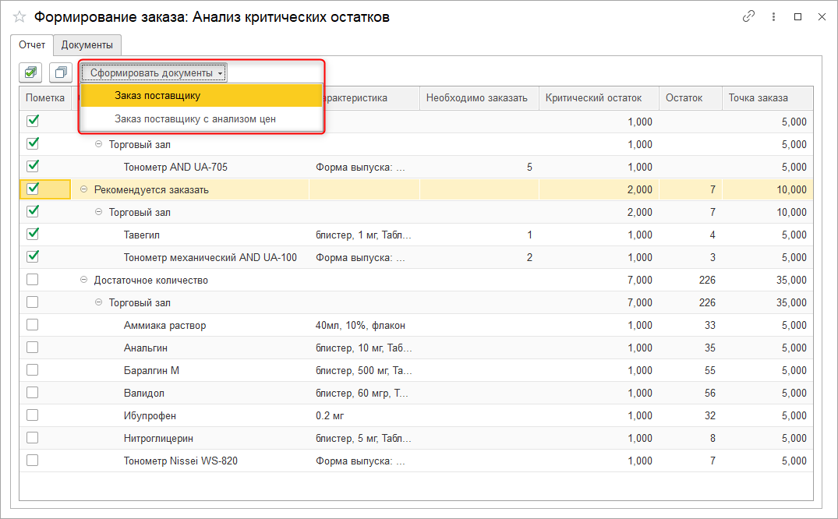Click Достаточное количество group label
The height and width of the screenshot is (519, 838).
coord(150,280)
